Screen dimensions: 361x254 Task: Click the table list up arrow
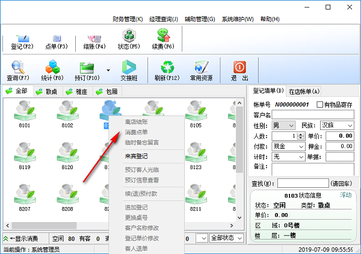(239, 103)
